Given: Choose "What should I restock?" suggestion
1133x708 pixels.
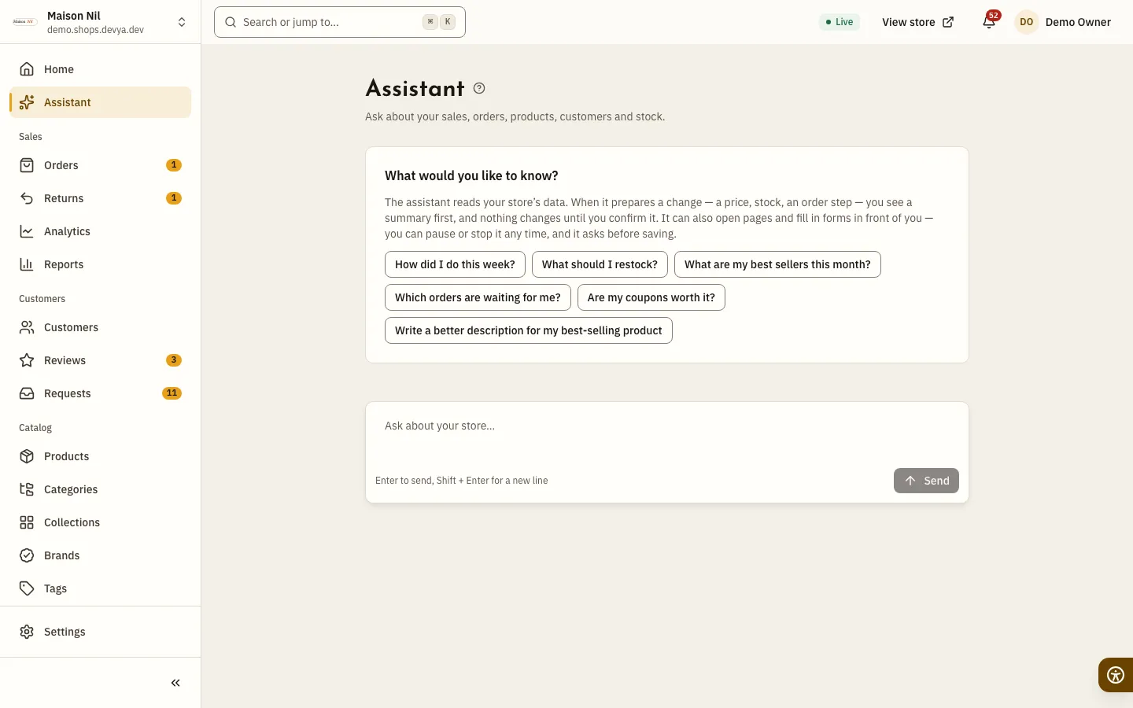Looking at the screenshot, I should coord(600,264).
